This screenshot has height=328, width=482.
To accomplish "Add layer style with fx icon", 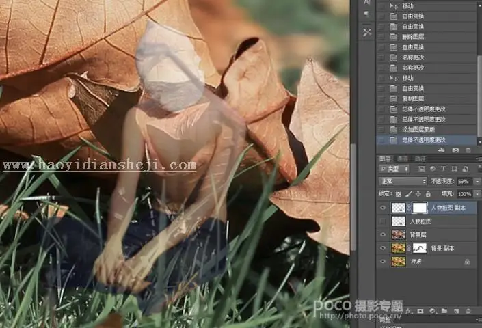I will click(x=408, y=311).
